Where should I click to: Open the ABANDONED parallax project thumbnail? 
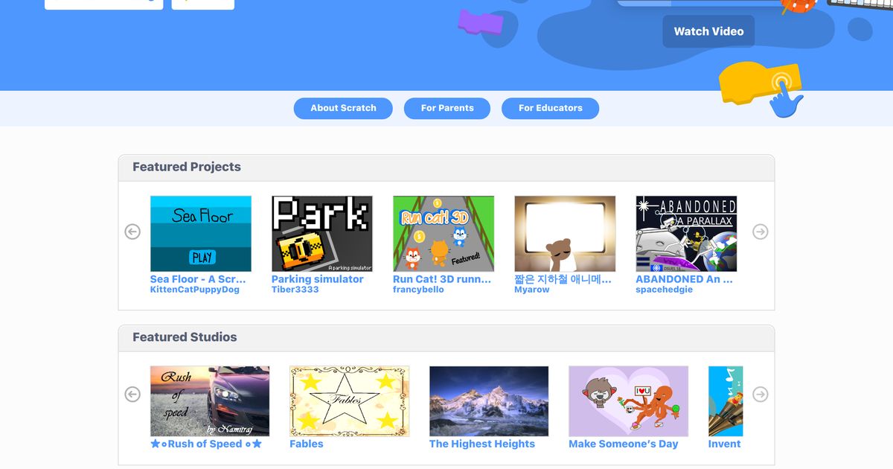point(685,234)
